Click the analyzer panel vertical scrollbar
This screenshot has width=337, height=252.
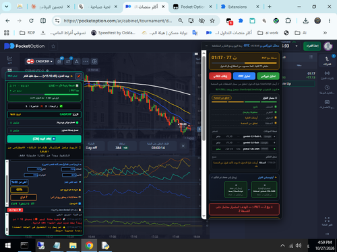[x=204, y=99]
